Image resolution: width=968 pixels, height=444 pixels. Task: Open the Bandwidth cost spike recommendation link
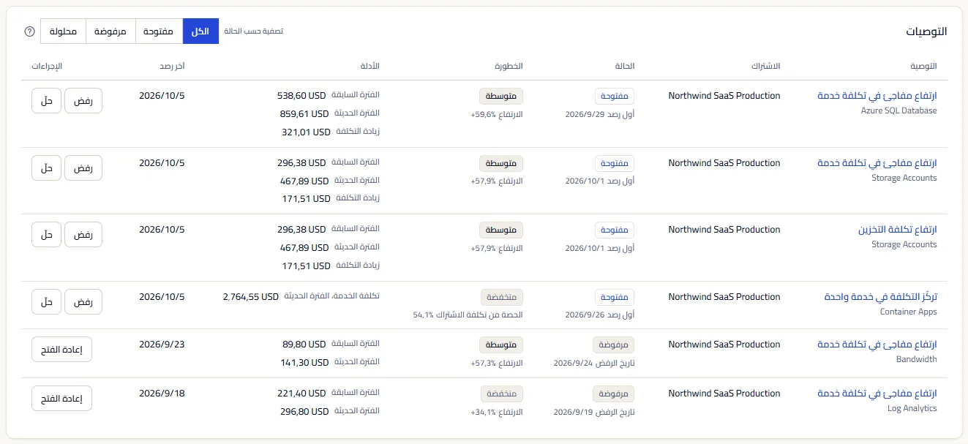coord(877,345)
